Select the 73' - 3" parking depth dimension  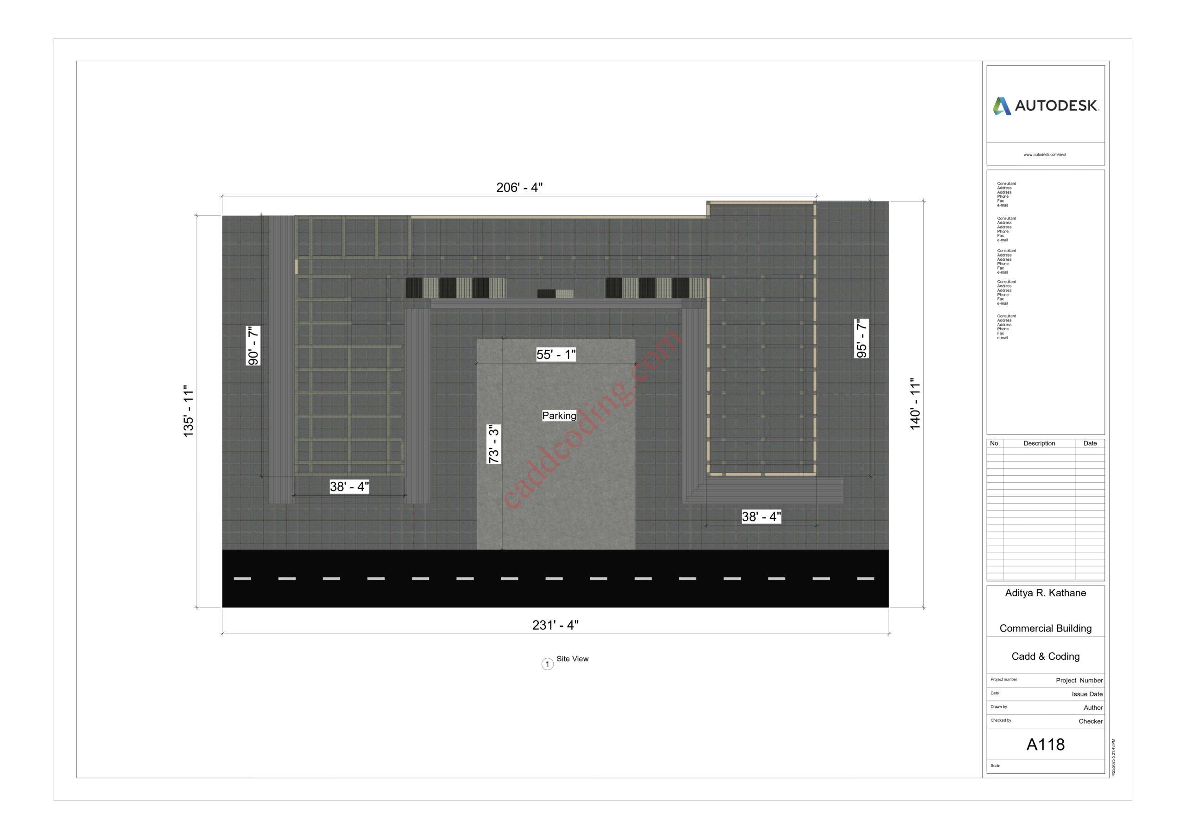(494, 444)
